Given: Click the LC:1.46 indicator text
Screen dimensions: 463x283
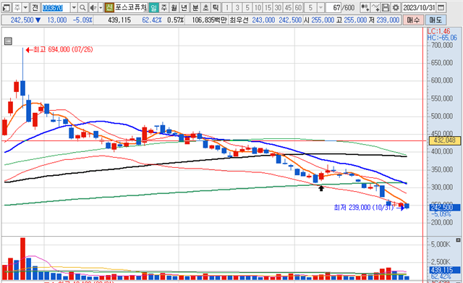Looking at the screenshot, I should point(438,31).
